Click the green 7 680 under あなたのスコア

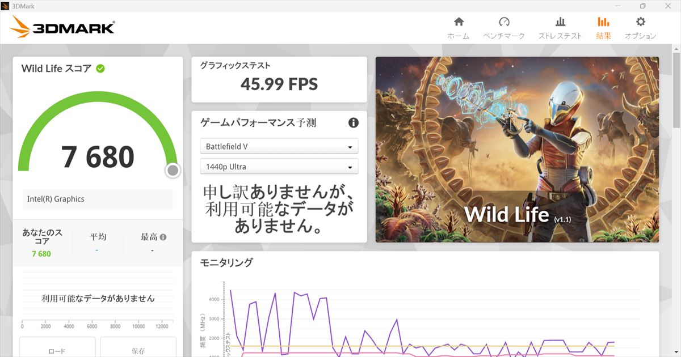point(41,254)
